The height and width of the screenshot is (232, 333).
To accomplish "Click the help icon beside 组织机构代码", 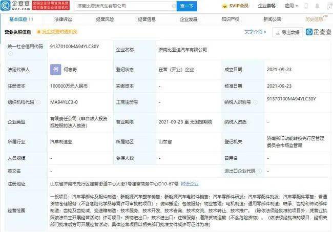I will 38,102.
